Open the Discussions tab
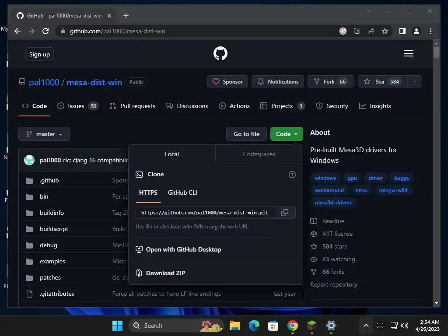 pyautogui.click(x=187, y=106)
